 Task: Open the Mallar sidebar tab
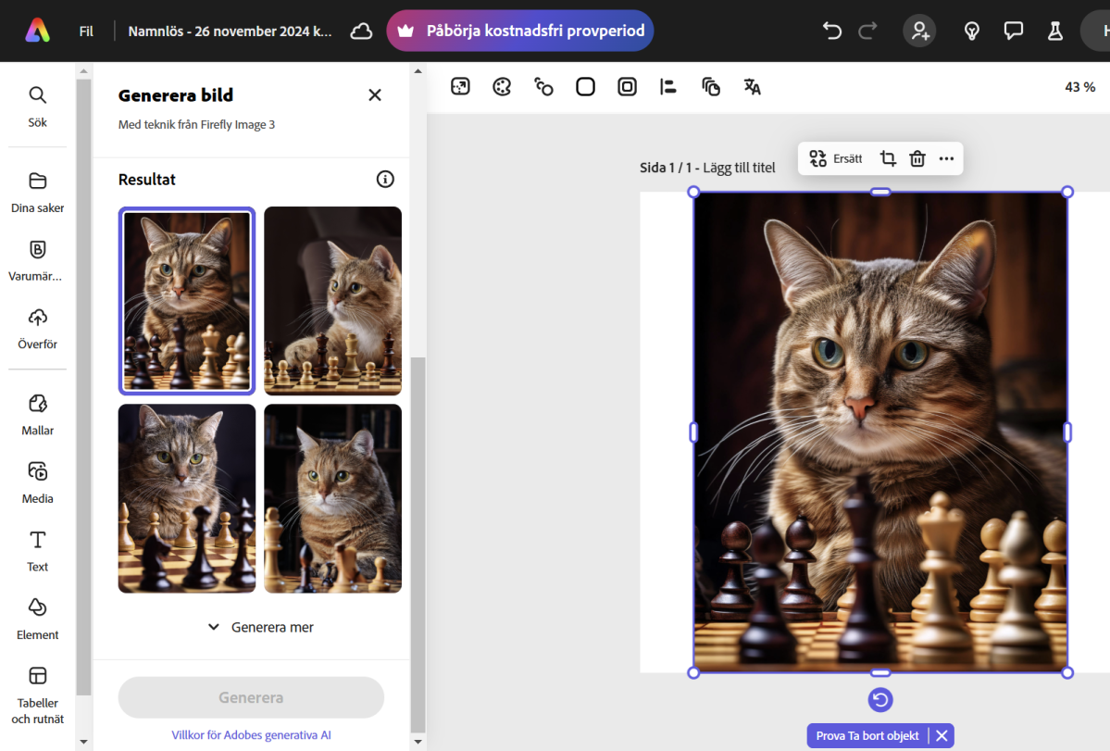point(38,413)
